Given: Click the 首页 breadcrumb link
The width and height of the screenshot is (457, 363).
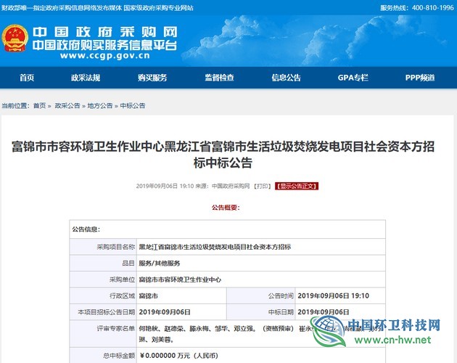Looking at the screenshot, I should pyautogui.click(x=39, y=106).
